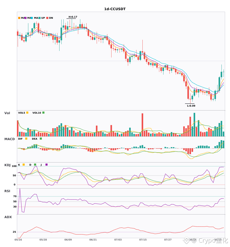Image resolution: width=230 pixels, height=247 pixels.
Task: Click the 07/15 date label
Action: coord(143,240)
